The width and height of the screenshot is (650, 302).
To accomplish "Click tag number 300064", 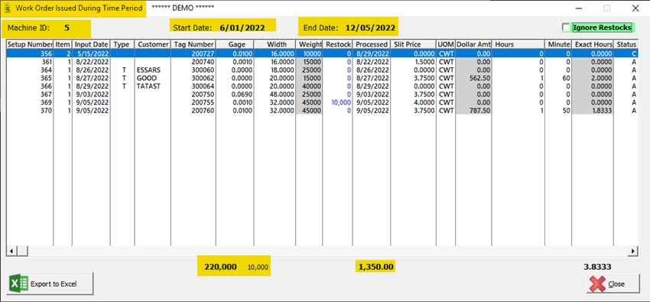I will [203, 86].
